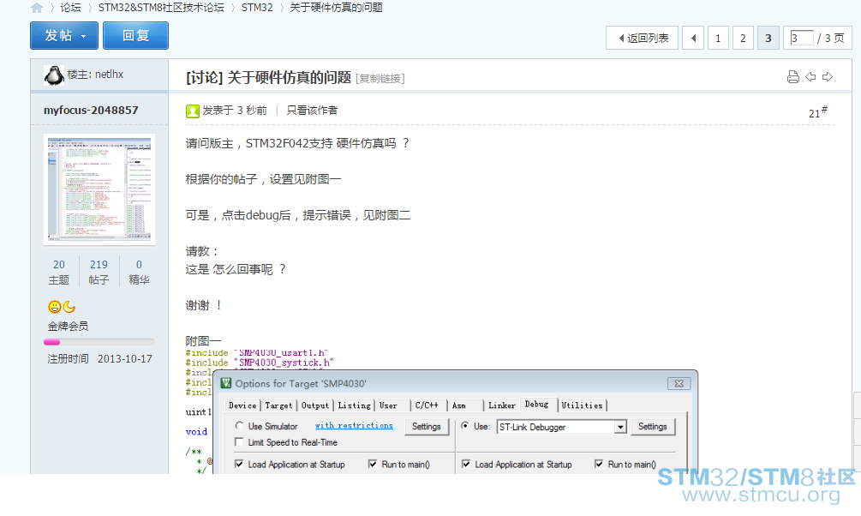The width and height of the screenshot is (861, 516).
Task: Click the green poster icon beside 发表于
Action: [192, 111]
